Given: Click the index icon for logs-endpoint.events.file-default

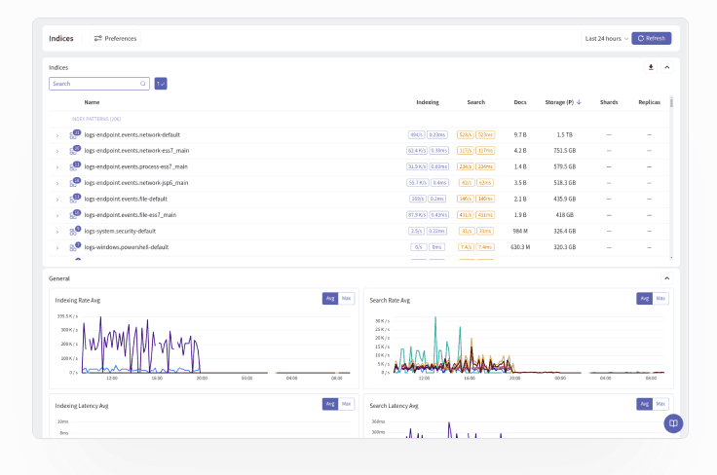Looking at the screenshot, I should pyautogui.click(x=74, y=199).
